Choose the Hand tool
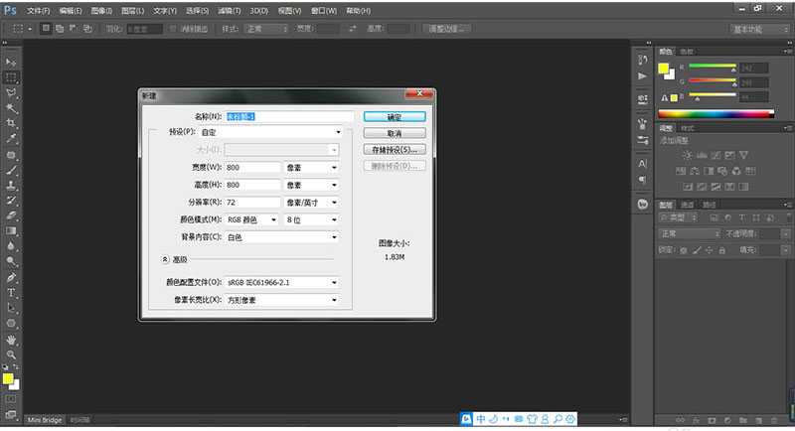Screen dimensions: 795x431 click(x=12, y=339)
